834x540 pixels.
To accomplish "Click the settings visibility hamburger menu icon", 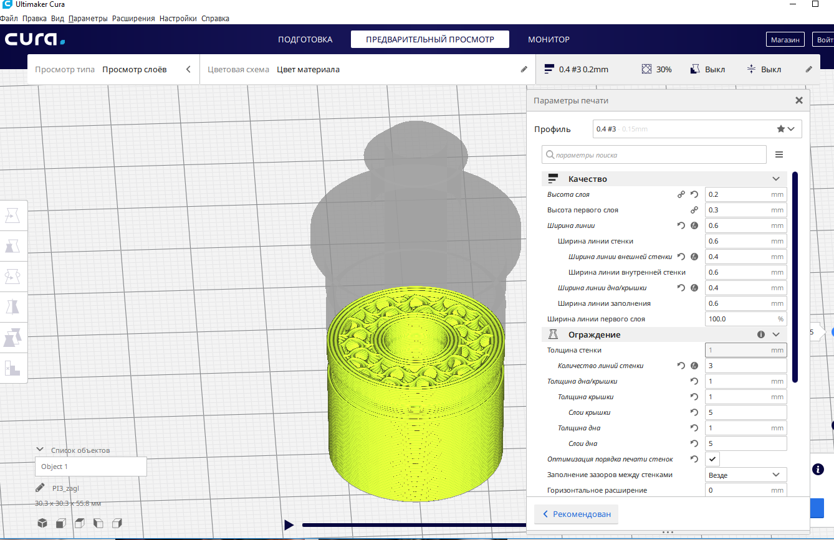I will point(779,154).
